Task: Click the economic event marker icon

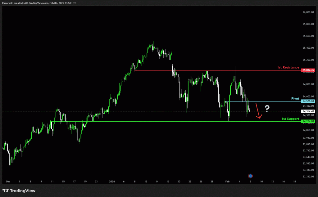Action: click(x=250, y=176)
